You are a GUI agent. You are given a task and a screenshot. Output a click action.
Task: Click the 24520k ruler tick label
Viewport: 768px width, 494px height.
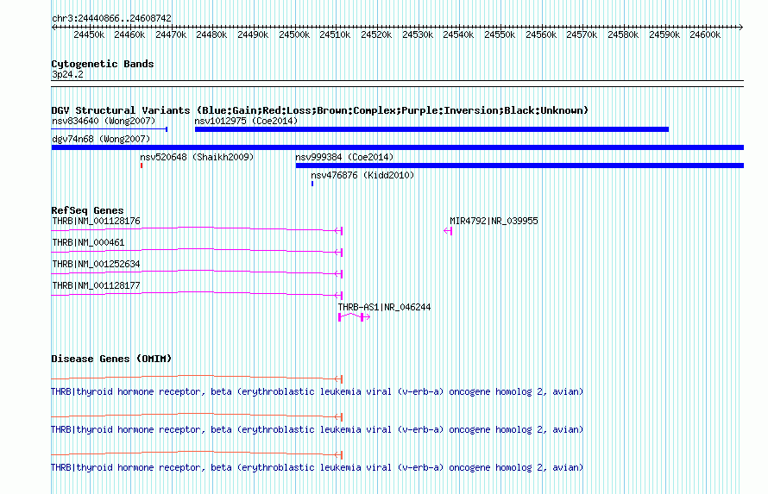(x=376, y=34)
